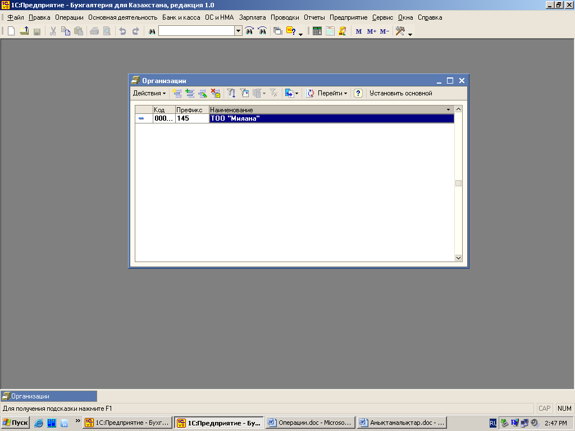Open the Файл menu
The height and width of the screenshot is (431, 575).
15,17
